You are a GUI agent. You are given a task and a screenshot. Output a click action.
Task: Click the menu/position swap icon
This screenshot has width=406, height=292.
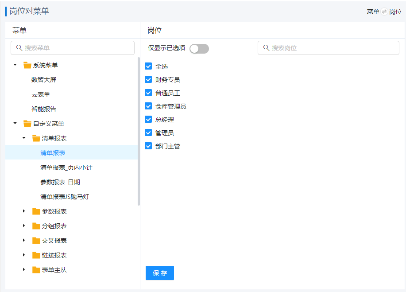point(384,12)
